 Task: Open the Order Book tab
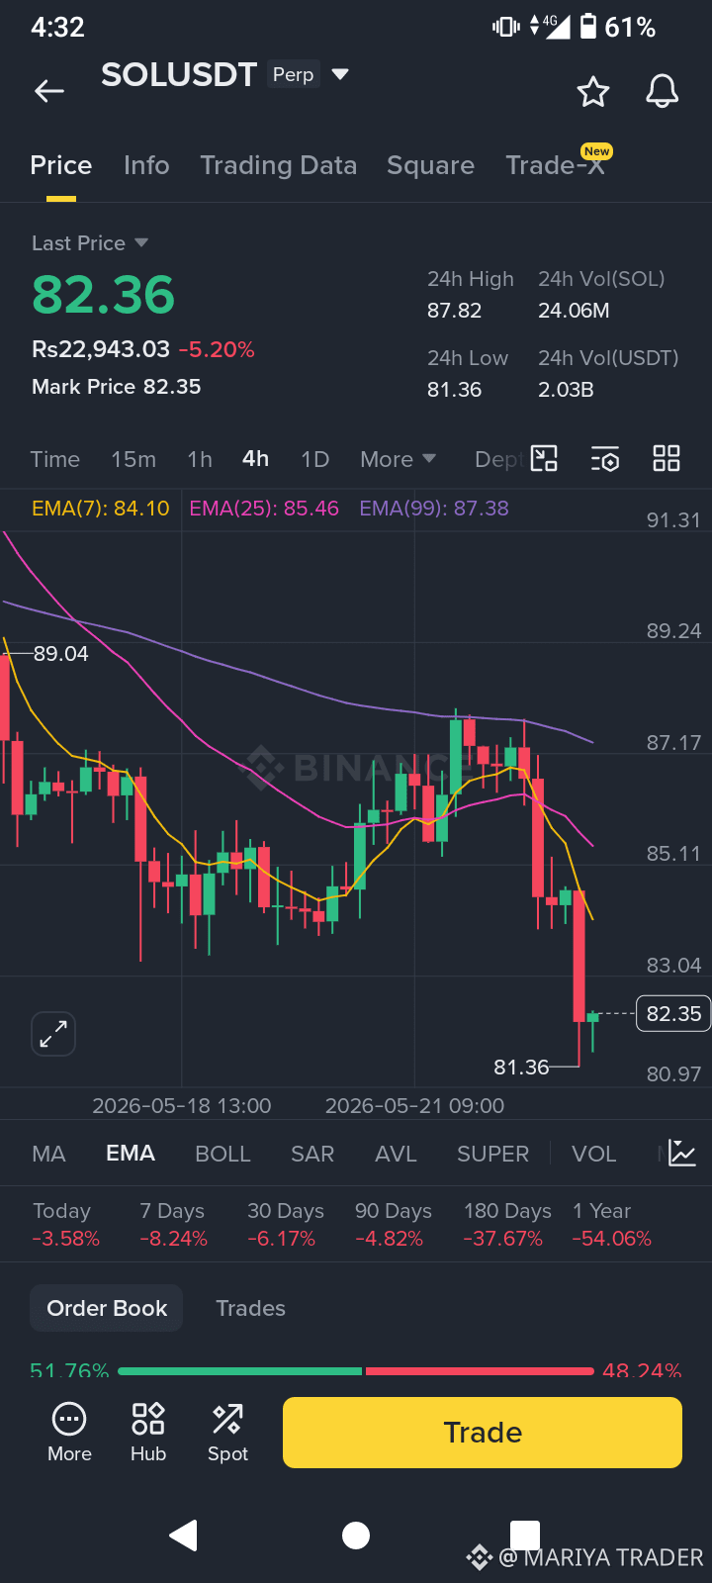[107, 1308]
